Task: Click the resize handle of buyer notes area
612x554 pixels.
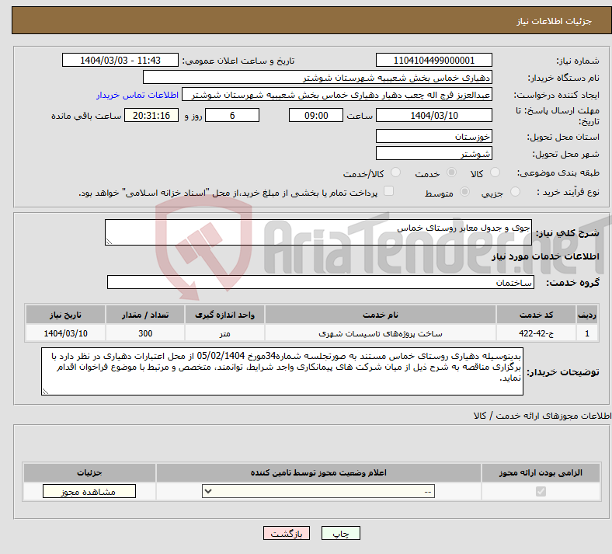Action: (45, 391)
